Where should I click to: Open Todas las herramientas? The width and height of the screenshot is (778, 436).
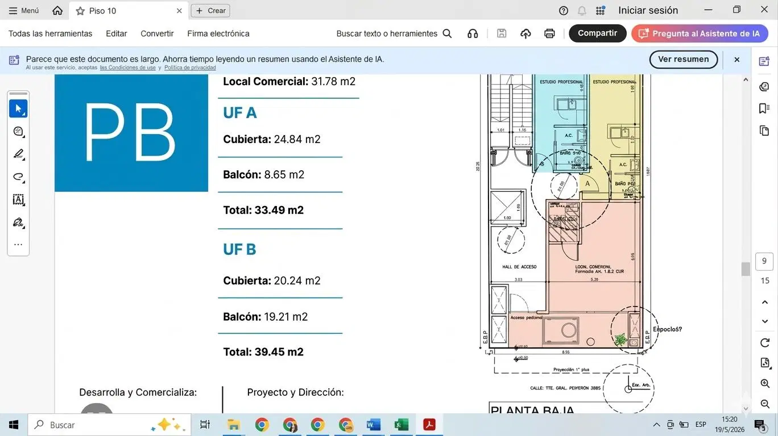point(50,33)
